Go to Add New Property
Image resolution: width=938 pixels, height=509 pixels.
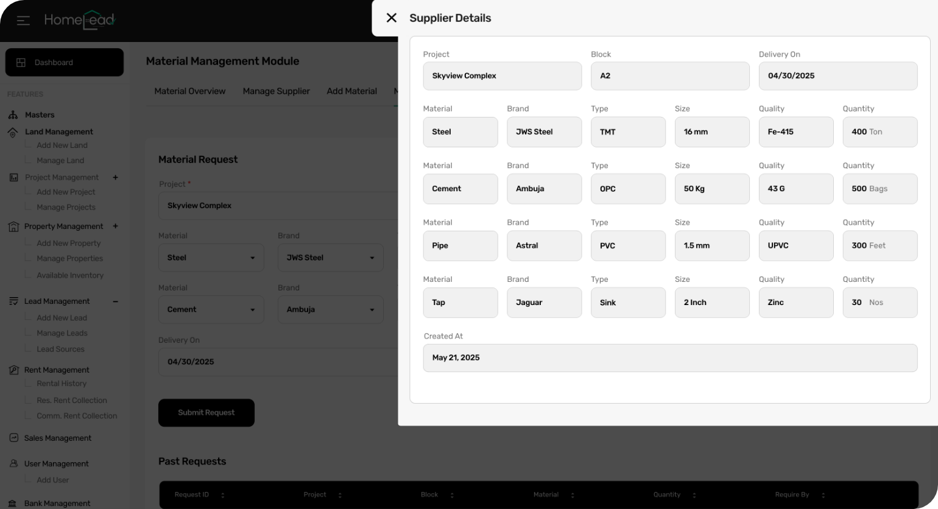69,244
